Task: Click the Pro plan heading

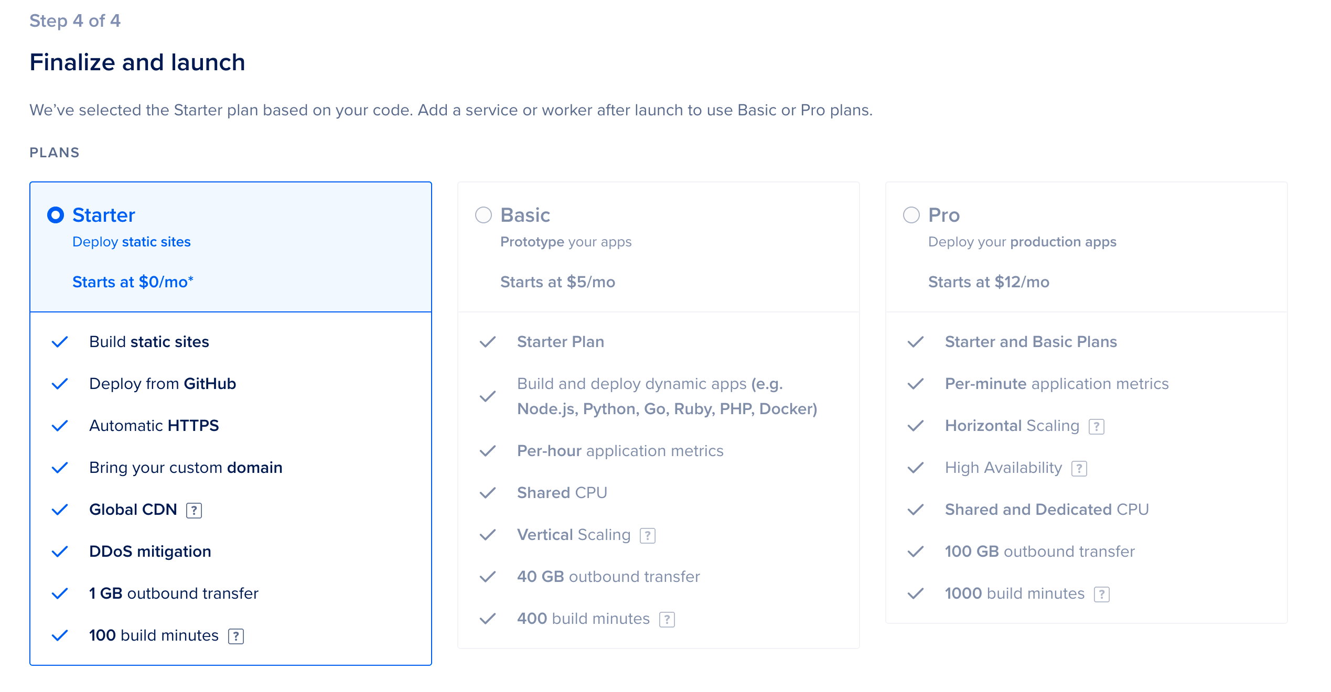Action: pyautogui.click(x=944, y=215)
